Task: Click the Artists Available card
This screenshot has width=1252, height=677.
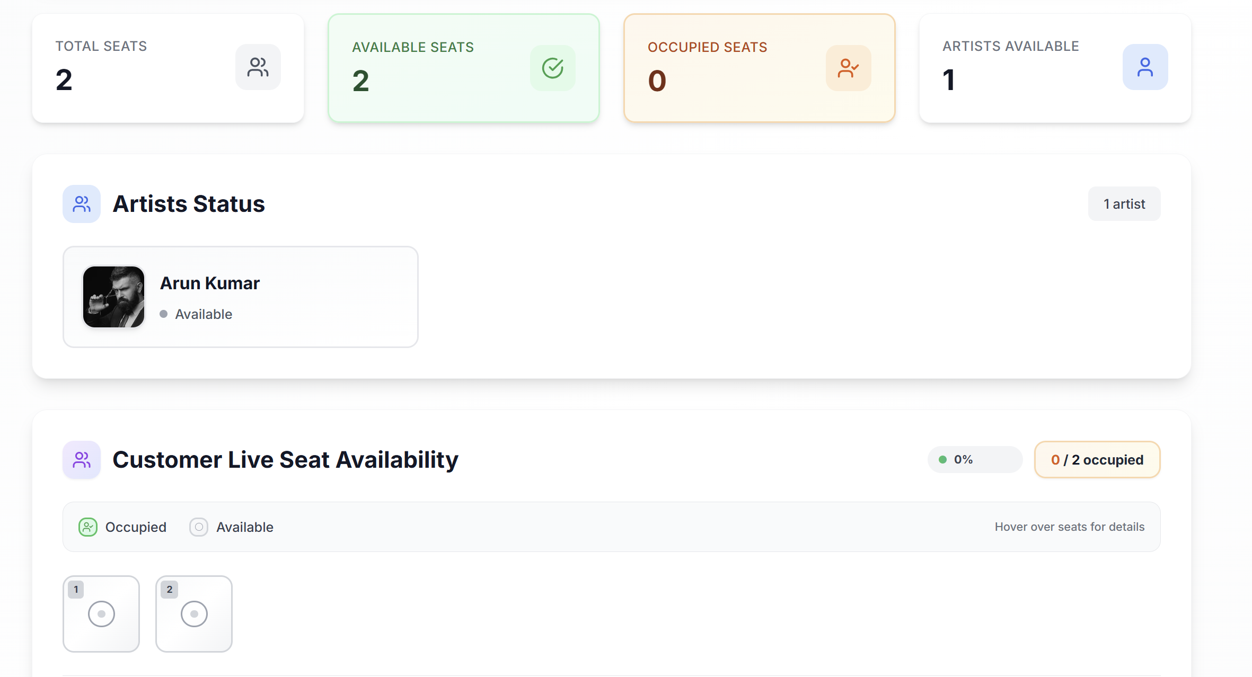Action: tap(1055, 68)
